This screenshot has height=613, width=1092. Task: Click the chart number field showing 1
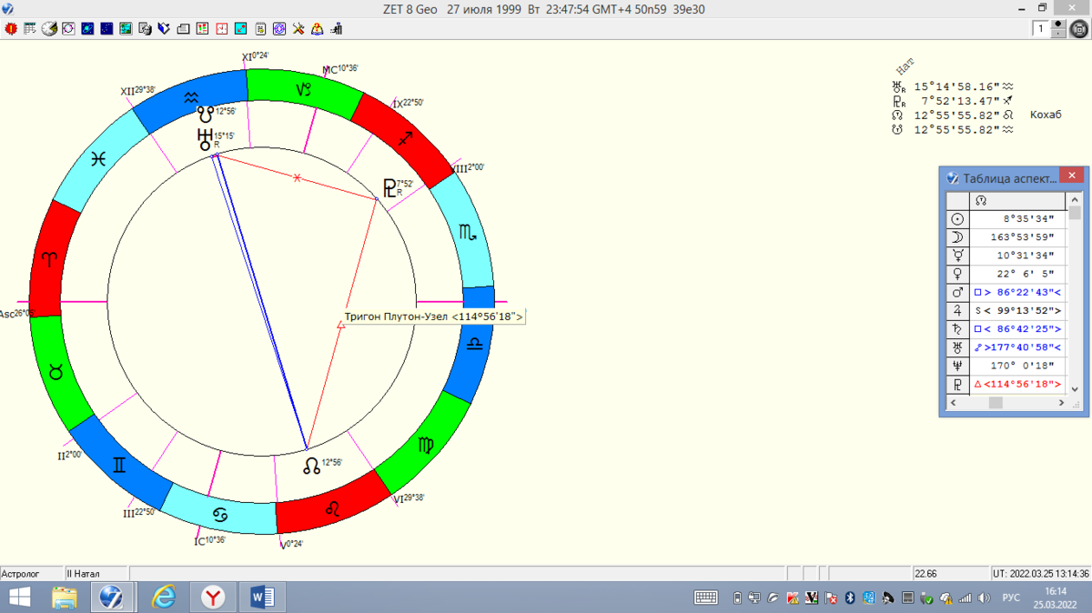(1041, 29)
